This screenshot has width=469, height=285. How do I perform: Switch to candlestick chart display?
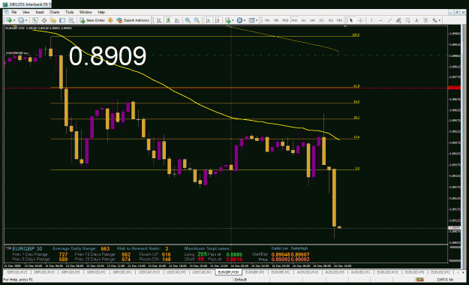click(x=168, y=20)
